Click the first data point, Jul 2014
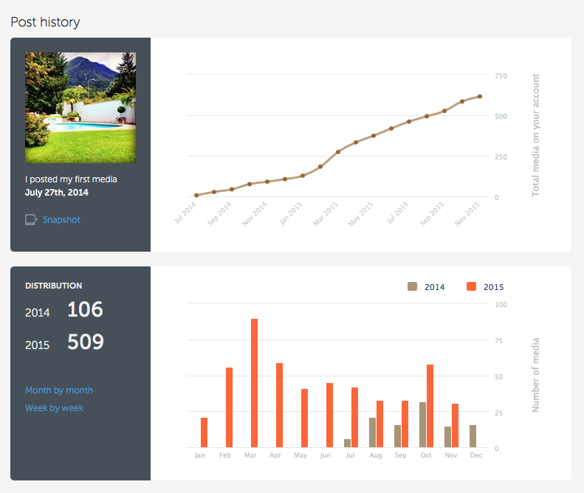 pyautogui.click(x=196, y=196)
